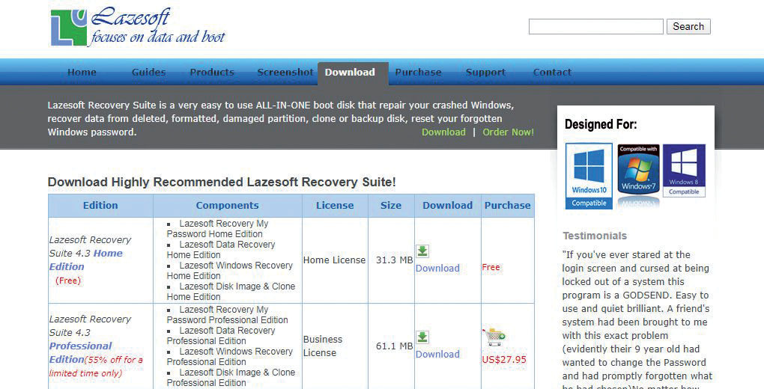Viewport: 764px width, 389px height.
Task: Click the Purchase column header
Action: [x=507, y=206]
